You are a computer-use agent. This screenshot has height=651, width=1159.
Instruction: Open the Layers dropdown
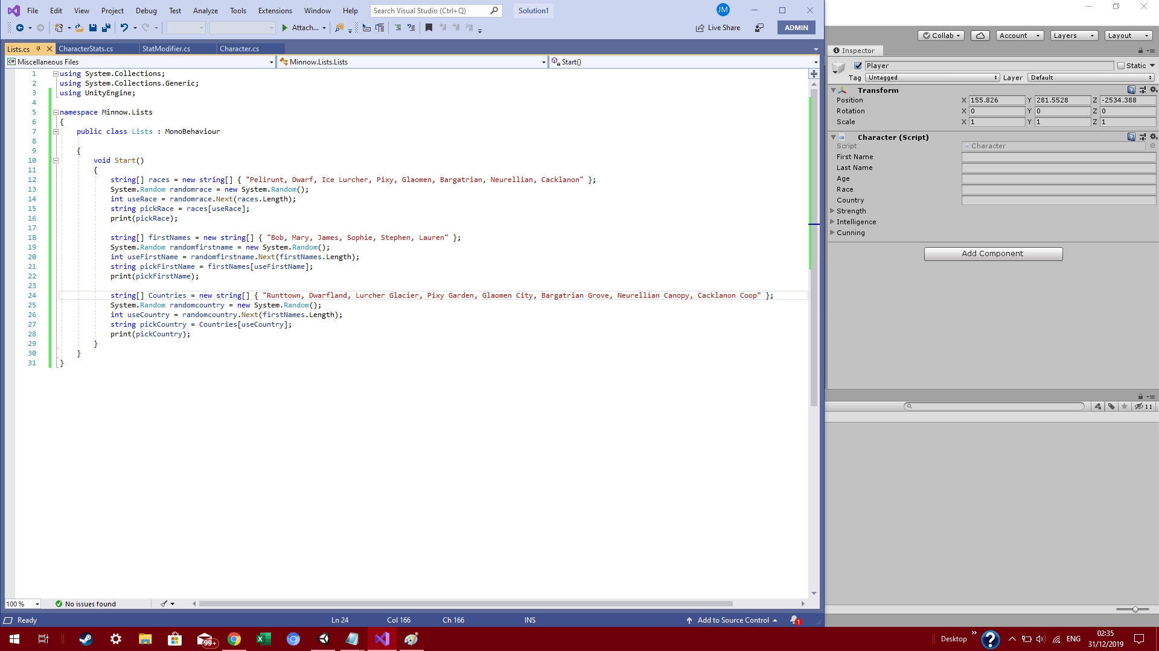(x=1073, y=36)
